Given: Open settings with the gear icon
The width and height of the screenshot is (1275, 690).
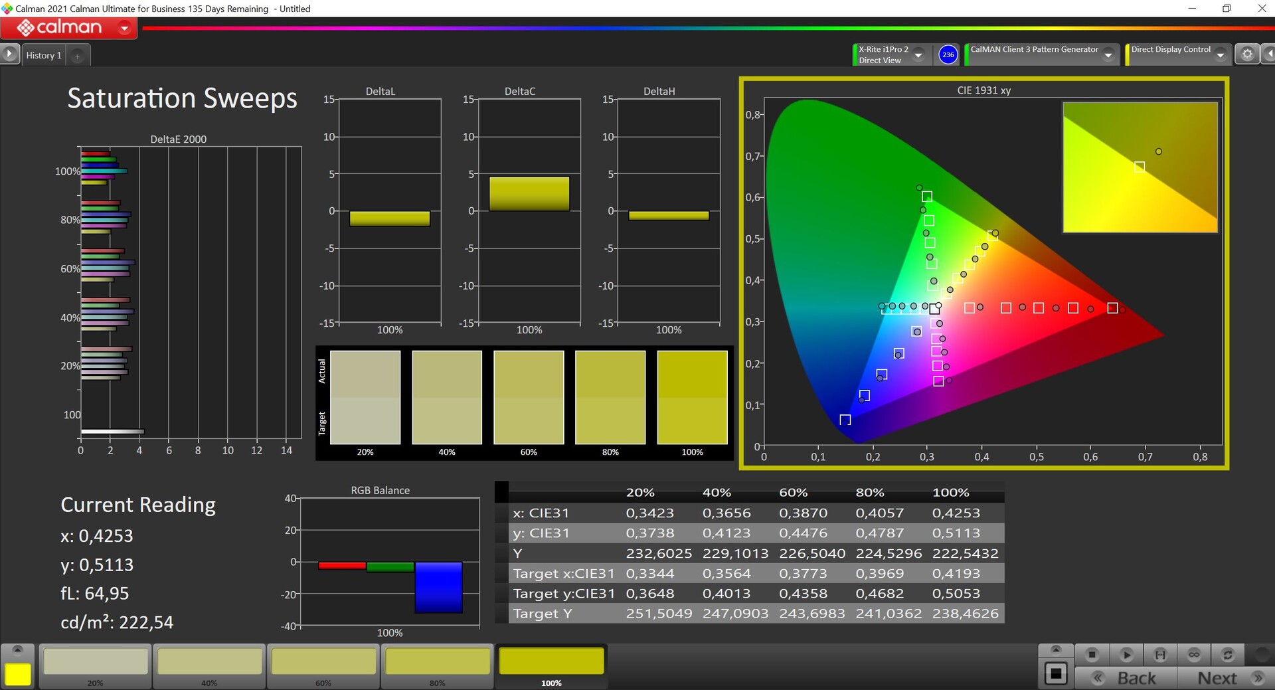Looking at the screenshot, I should tap(1247, 54).
